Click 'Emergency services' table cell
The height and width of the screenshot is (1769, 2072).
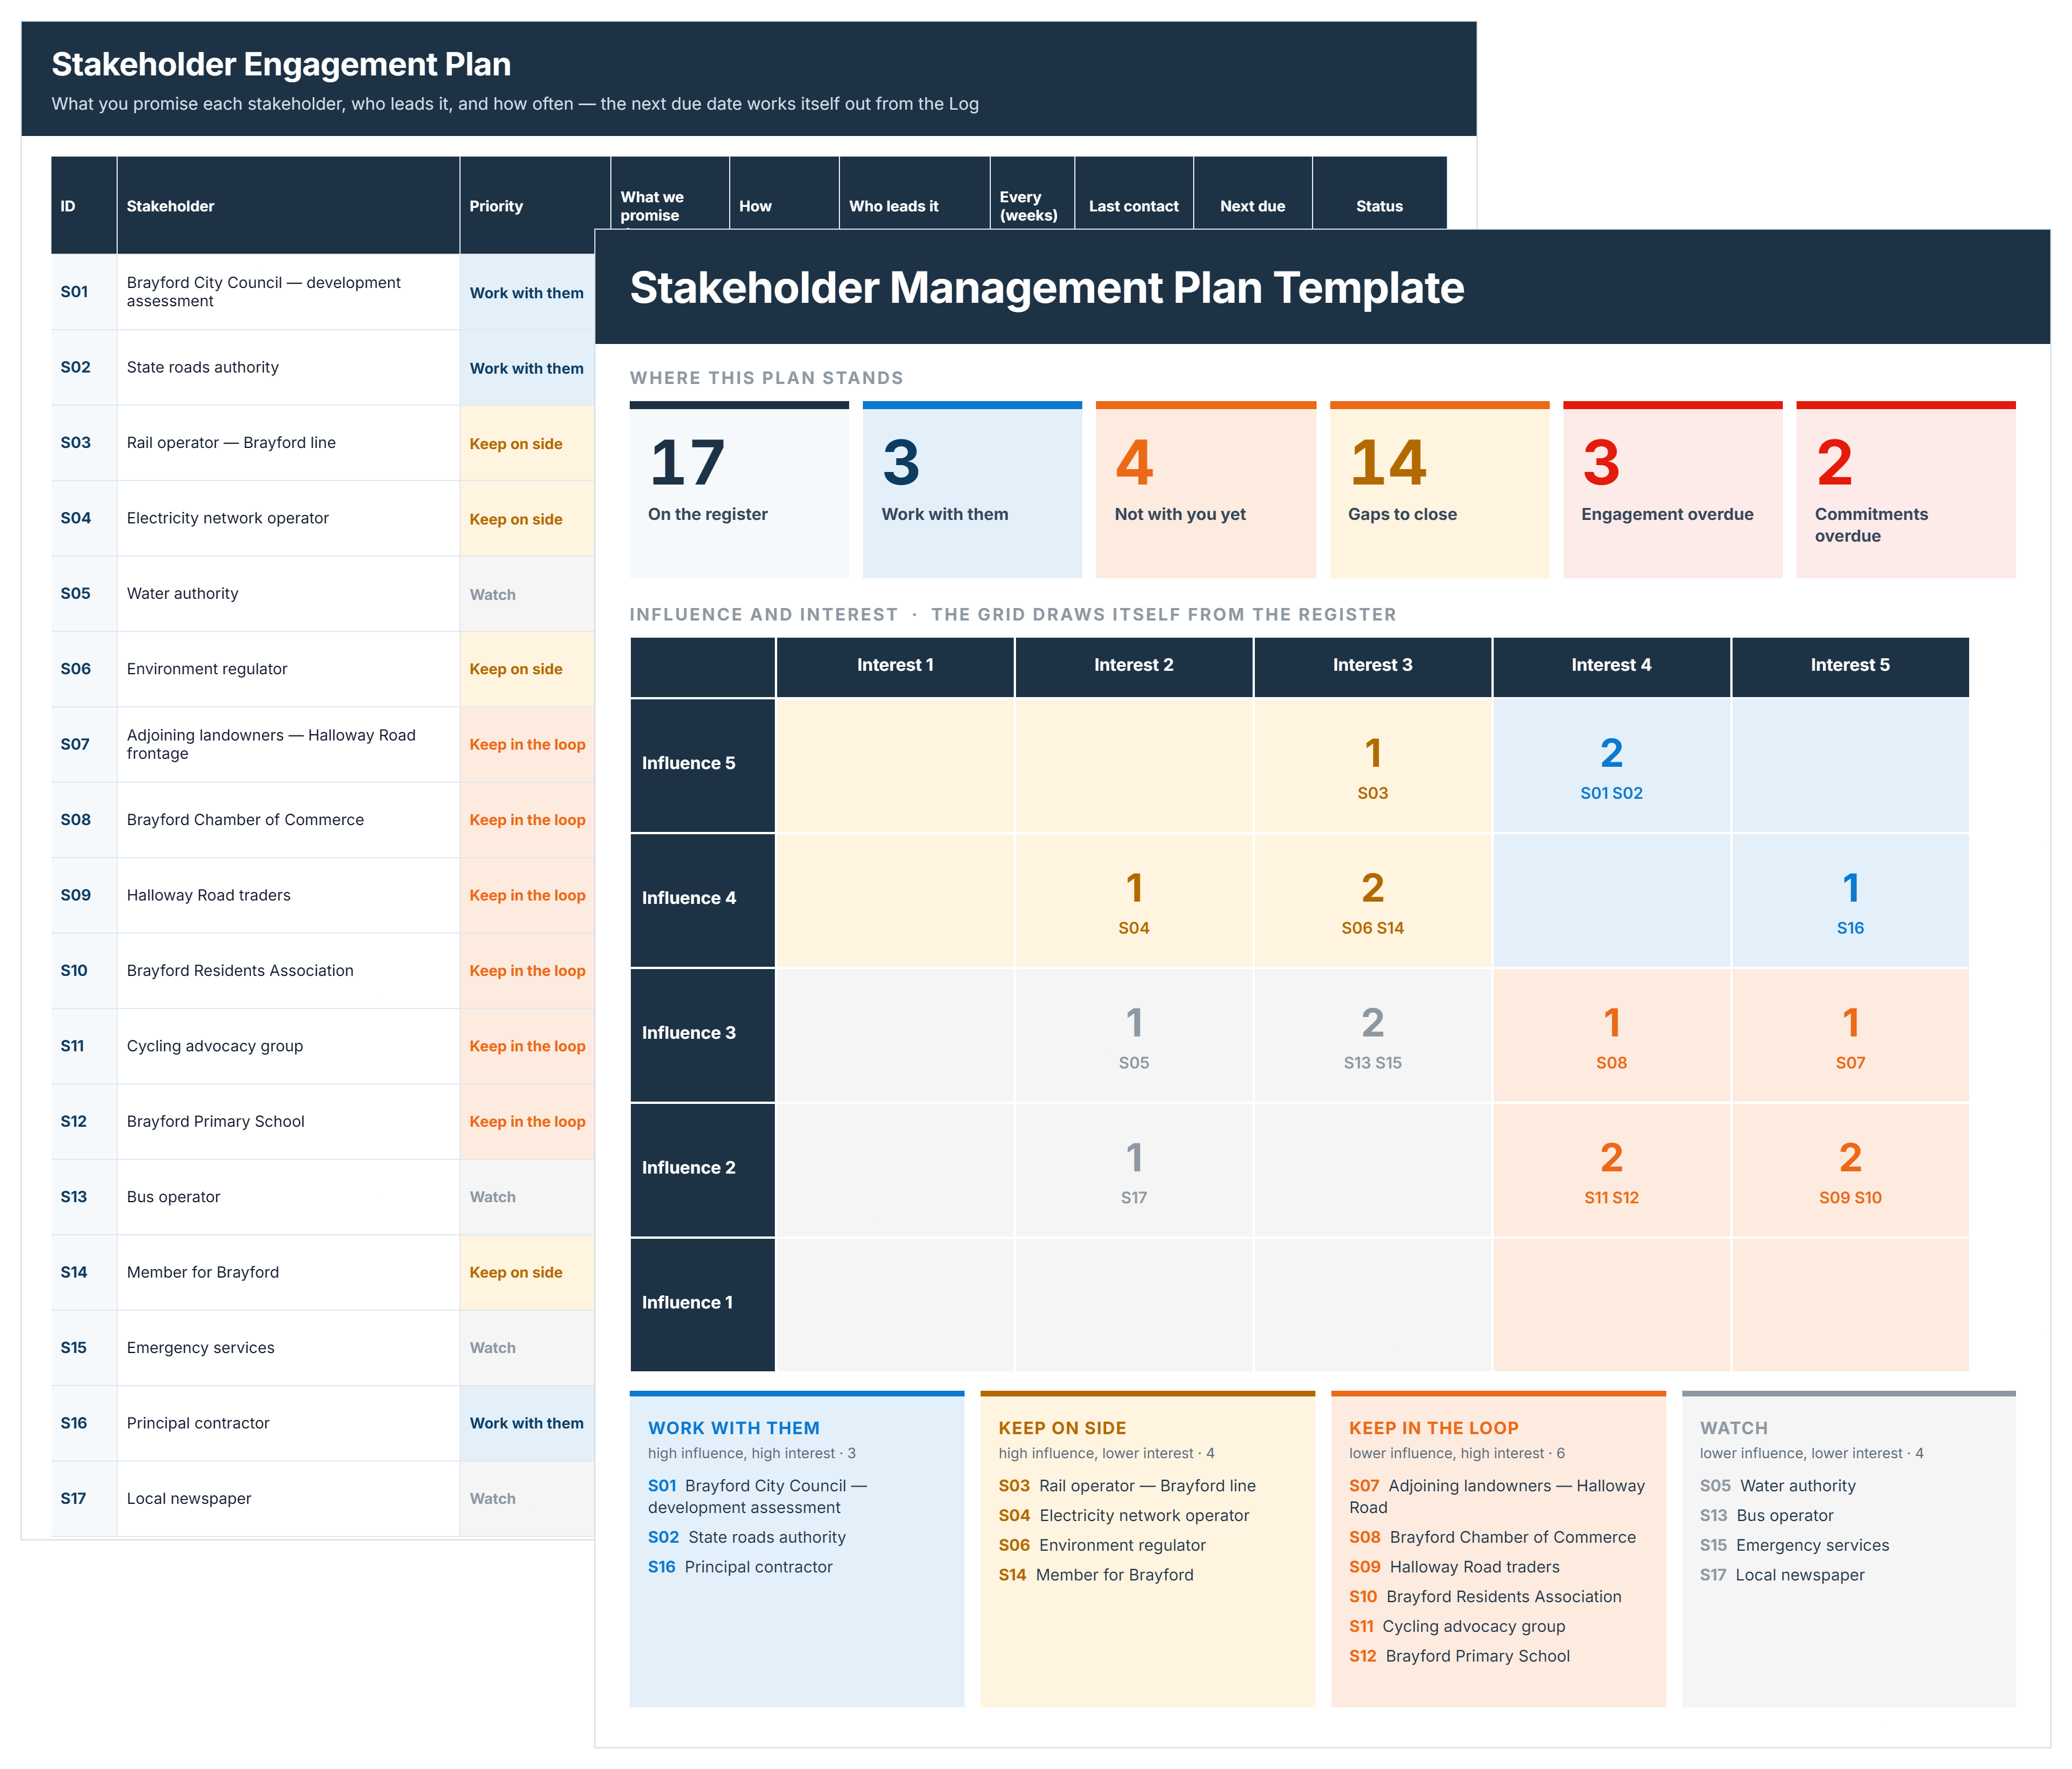tap(288, 1348)
